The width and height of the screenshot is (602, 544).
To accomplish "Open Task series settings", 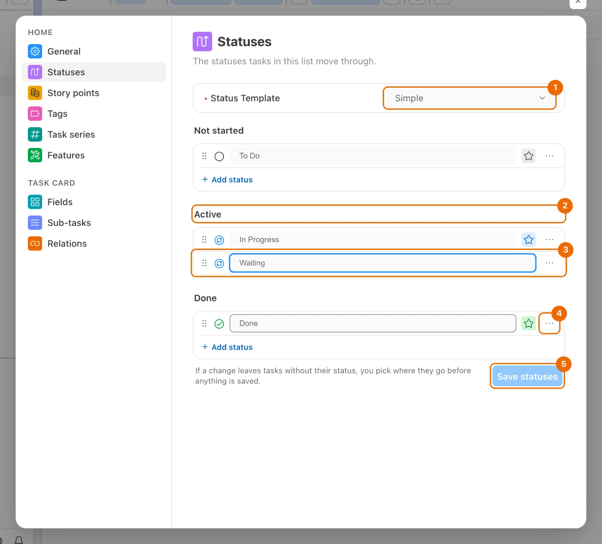I will 94,134.
